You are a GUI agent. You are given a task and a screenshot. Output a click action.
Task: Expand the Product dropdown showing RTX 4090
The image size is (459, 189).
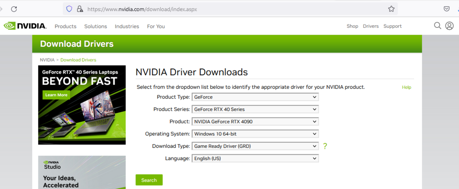(x=255, y=121)
